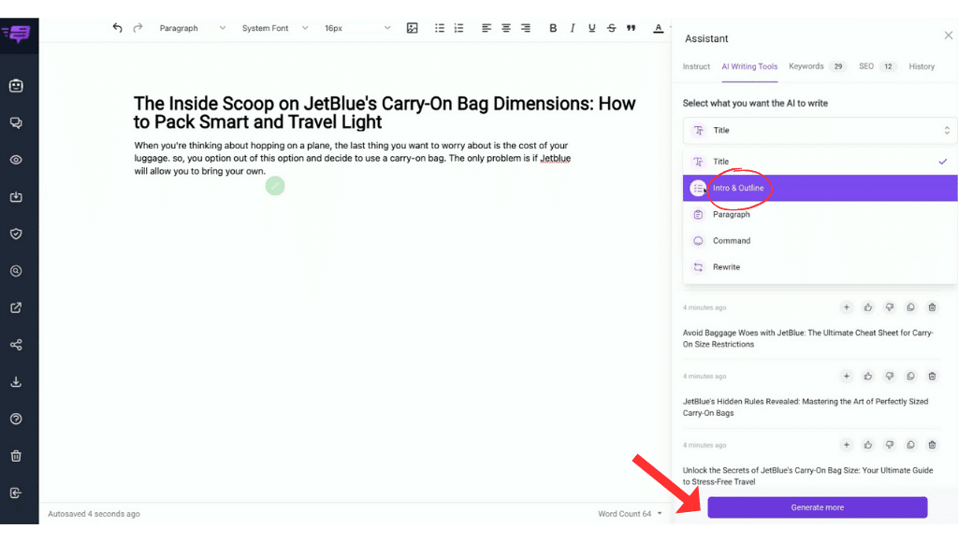958x541 pixels.
Task: Click the 'Autosaved 4 seconds ago' status text
Action: coord(94,514)
